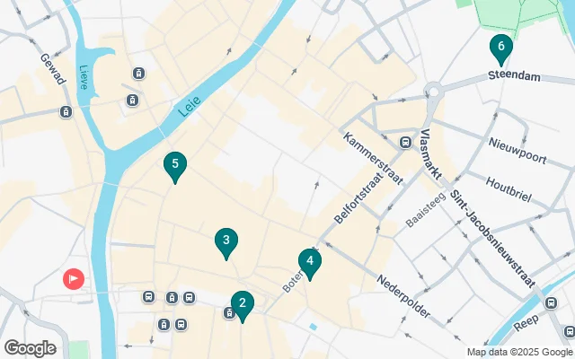575x359 pixels.
Task: Select leftmost bus stop icon left of marker 2
Action: [148, 297]
